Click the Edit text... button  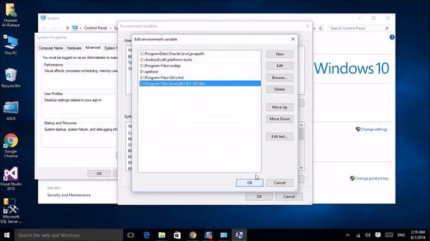click(279, 137)
